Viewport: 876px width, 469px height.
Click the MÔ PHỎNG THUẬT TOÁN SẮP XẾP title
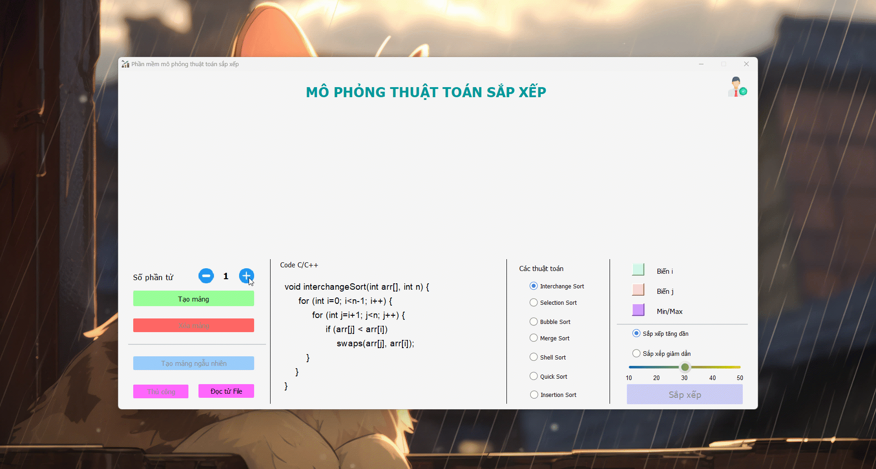pos(426,92)
